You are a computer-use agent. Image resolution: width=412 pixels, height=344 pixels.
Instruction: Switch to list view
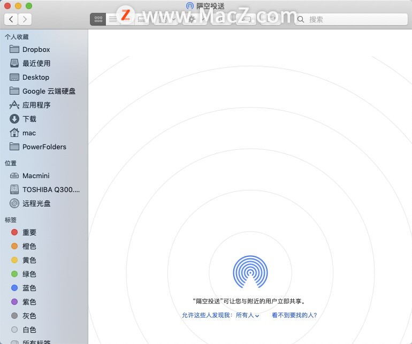pos(113,19)
